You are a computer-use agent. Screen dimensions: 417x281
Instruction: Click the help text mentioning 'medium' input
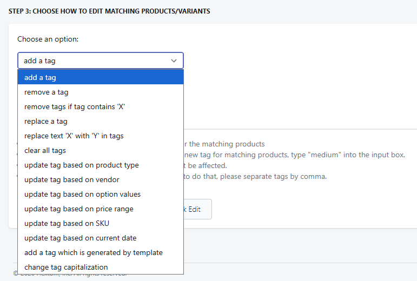click(x=295, y=155)
